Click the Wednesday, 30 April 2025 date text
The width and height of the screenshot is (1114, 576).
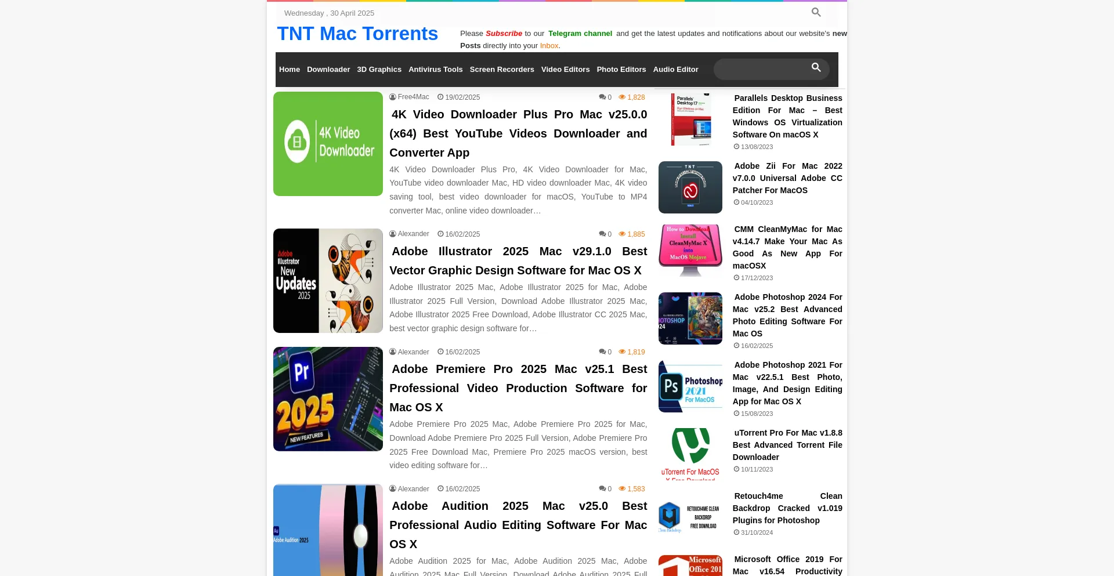[x=329, y=13]
